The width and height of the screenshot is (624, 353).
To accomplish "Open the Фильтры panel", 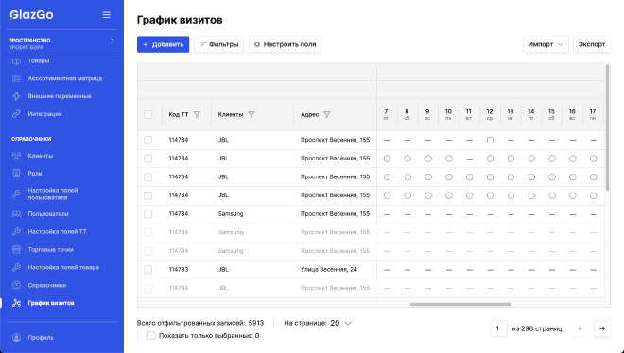I will pyautogui.click(x=219, y=44).
